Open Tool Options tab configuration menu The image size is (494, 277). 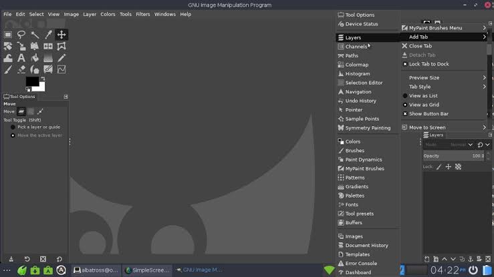point(66,97)
